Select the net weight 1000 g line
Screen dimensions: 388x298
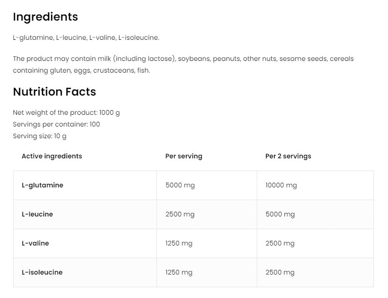pos(66,112)
